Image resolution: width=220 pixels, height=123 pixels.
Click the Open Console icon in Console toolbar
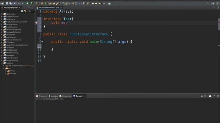click(210, 96)
